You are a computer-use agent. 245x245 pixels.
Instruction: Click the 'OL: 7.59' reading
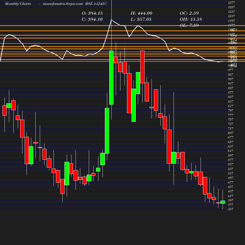click(189, 25)
